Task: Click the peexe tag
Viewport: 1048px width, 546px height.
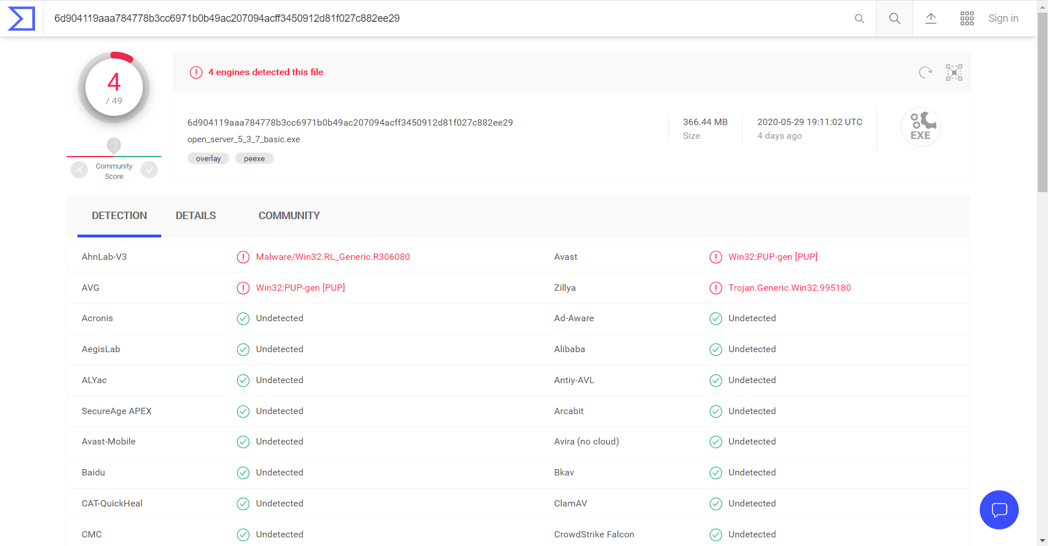Action: 254,159
